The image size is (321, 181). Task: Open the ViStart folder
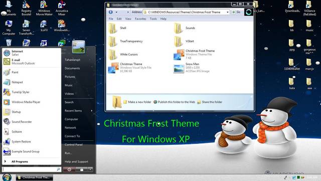184,41
